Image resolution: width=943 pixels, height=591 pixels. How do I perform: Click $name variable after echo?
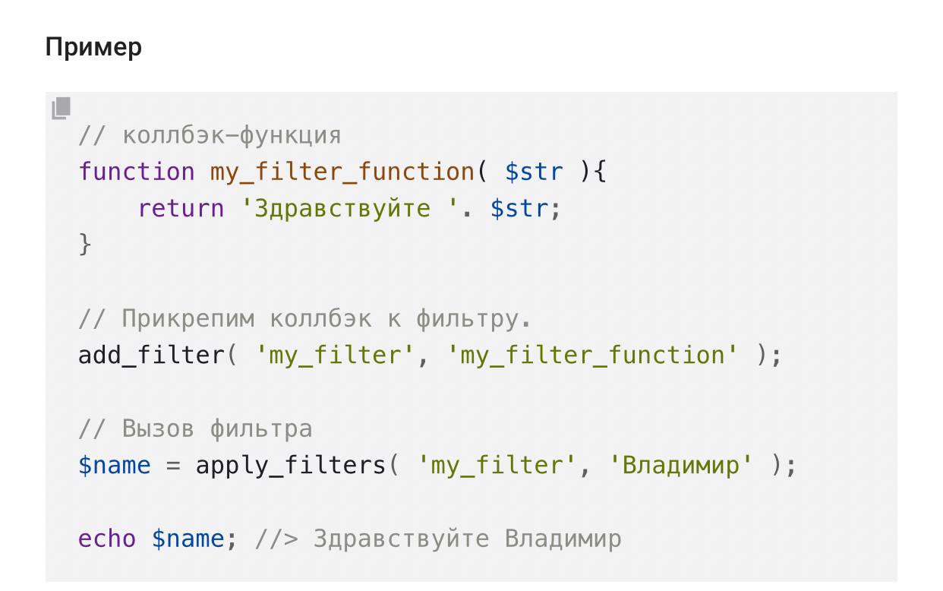click(188, 539)
